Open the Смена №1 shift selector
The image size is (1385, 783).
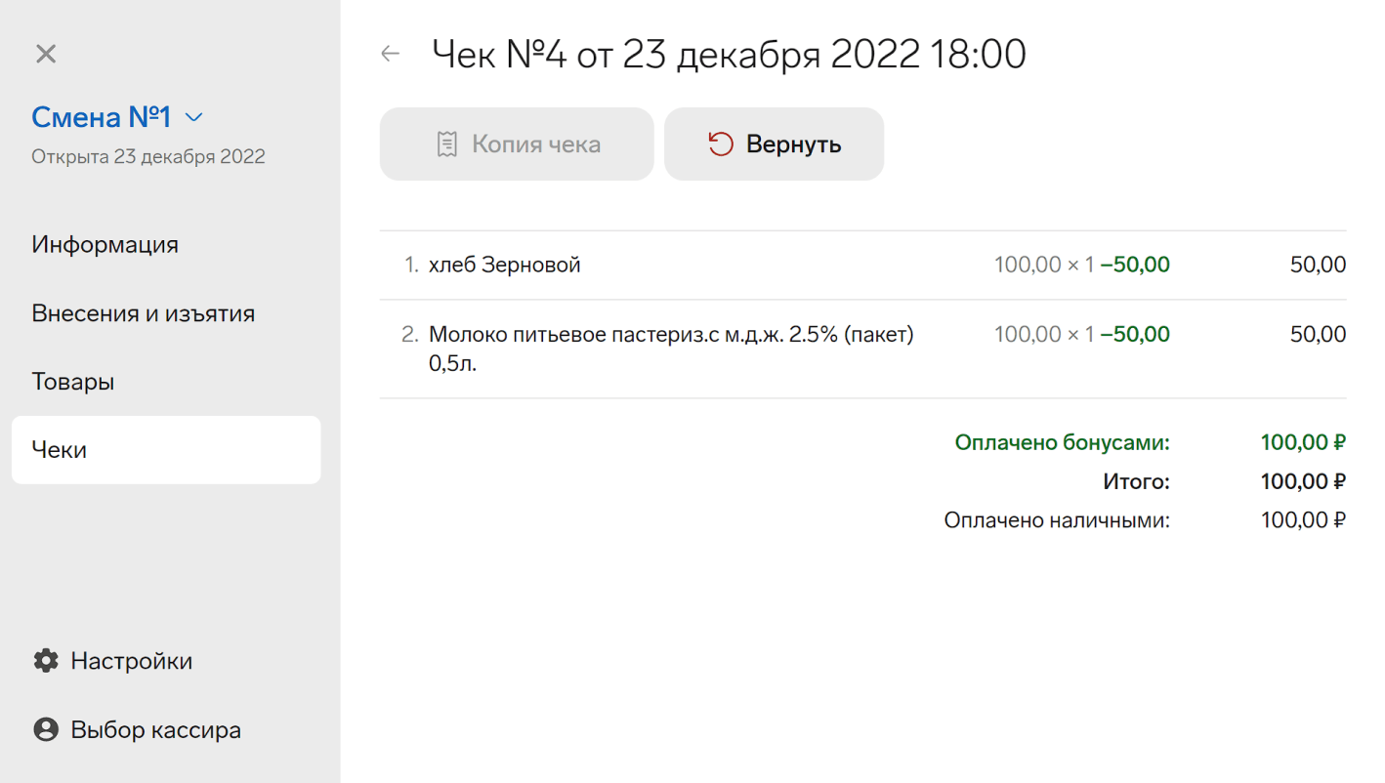point(118,117)
